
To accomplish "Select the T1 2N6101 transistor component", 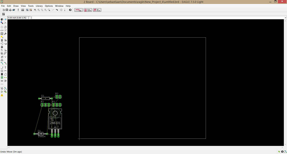I will 55,123.
